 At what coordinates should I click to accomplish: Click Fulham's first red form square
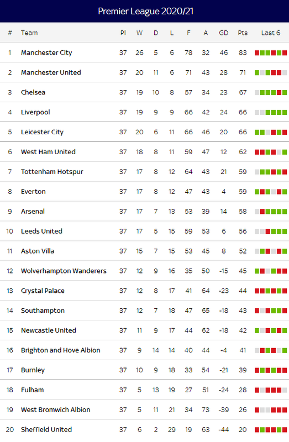[257, 390]
